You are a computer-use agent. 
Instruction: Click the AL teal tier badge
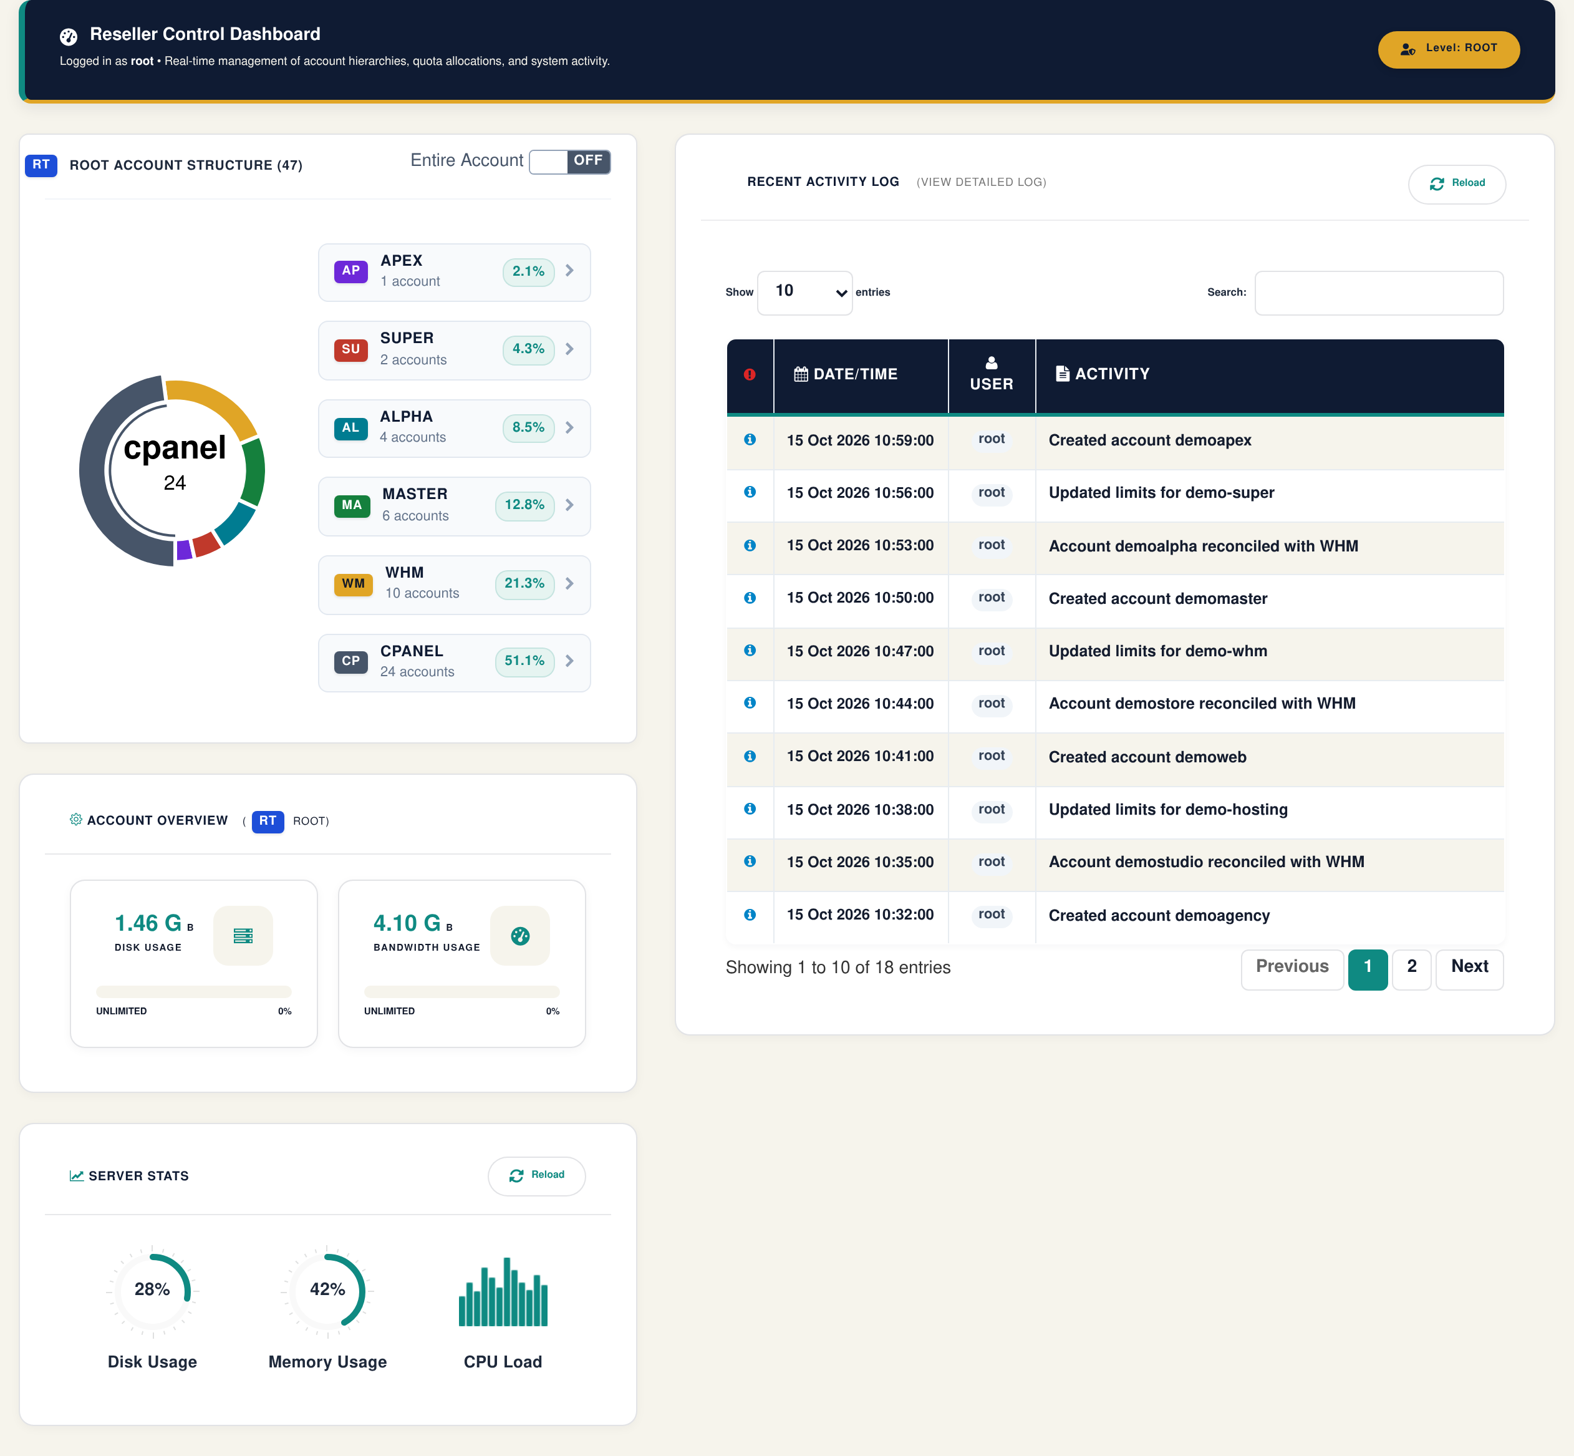[x=350, y=428]
